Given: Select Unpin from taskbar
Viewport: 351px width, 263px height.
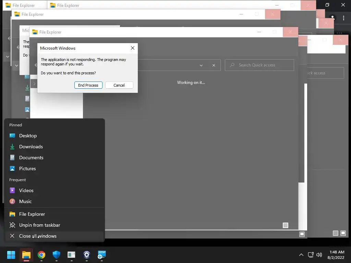Looking at the screenshot, I should pyautogui.click(x=55, y=225).
